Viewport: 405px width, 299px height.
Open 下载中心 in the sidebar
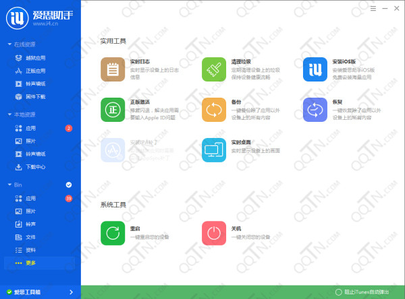[x=36, y=167]
